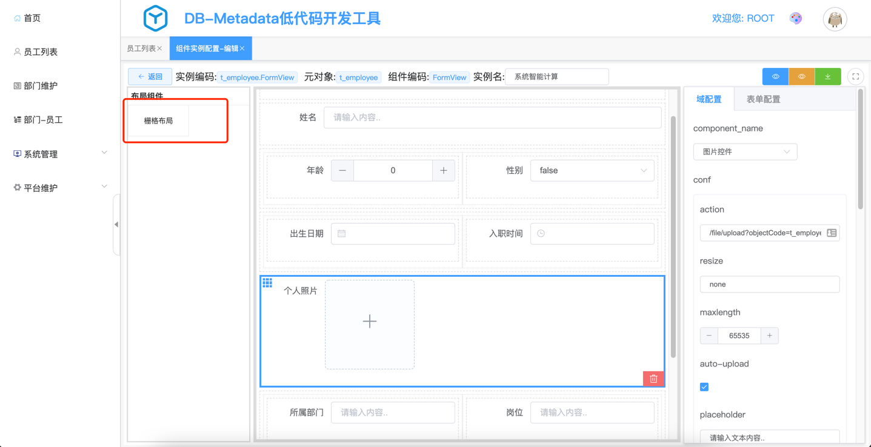Viewport: 871px width, 447px height.
Task: Click the orange eye view button
Action: (x=801, y=77)
